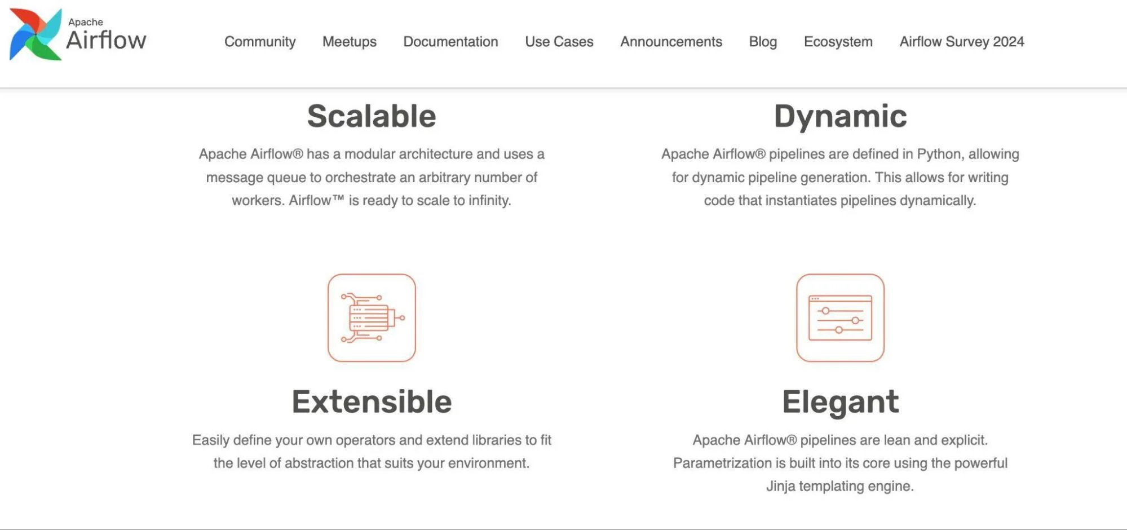Select Use Cases in the navigation
1127x530 pixels.
(559, 42)
